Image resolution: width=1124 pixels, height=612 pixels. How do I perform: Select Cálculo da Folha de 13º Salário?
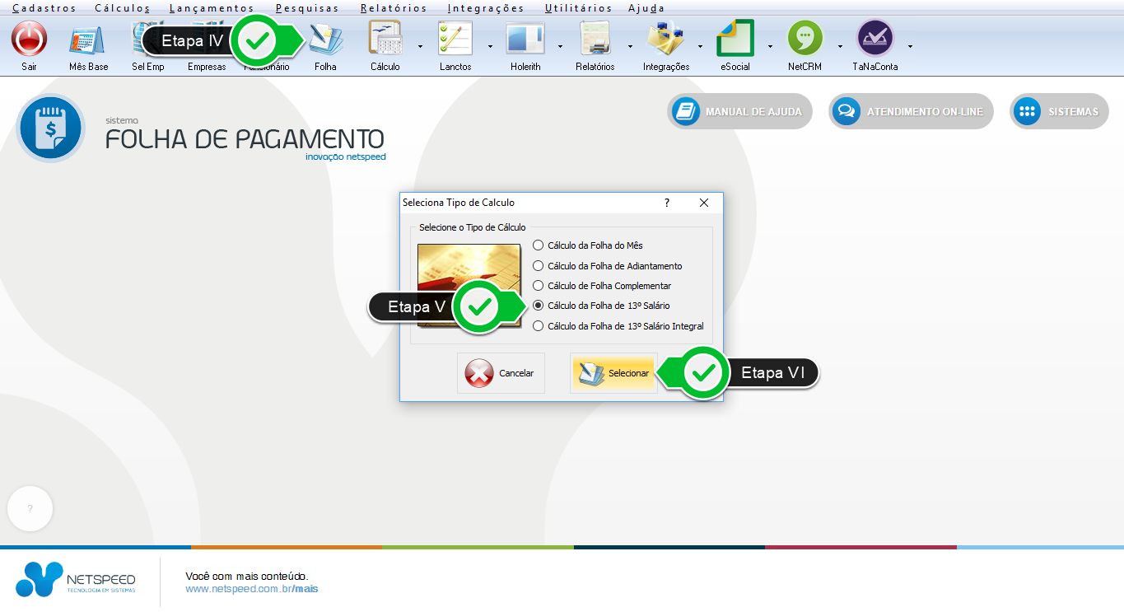point(601,306)
